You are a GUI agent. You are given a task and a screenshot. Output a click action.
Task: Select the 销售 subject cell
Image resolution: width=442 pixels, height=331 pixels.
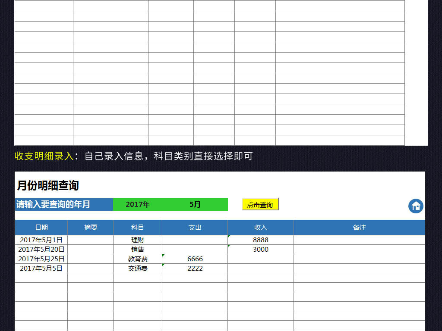click(138, 250)
